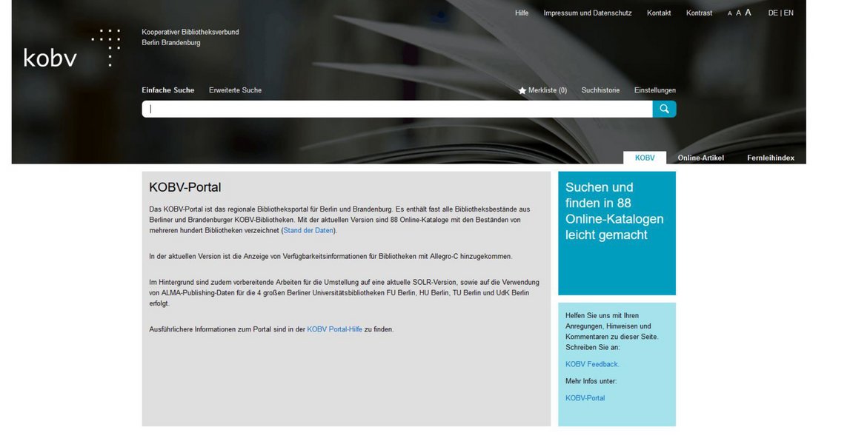Switch language to DE
The height and width of the screenshot is (444, 850).
click(x=773, y=13)
